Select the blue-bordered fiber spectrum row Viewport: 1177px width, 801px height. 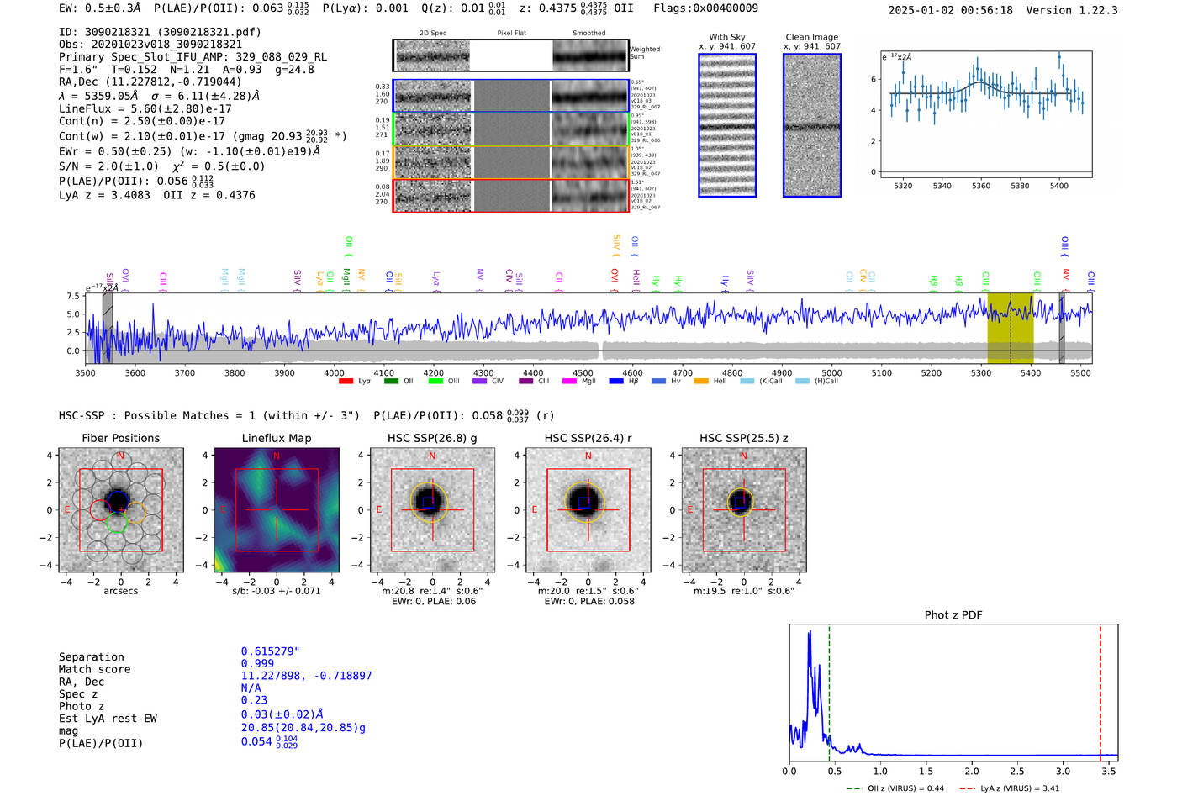tap(510, 96)
